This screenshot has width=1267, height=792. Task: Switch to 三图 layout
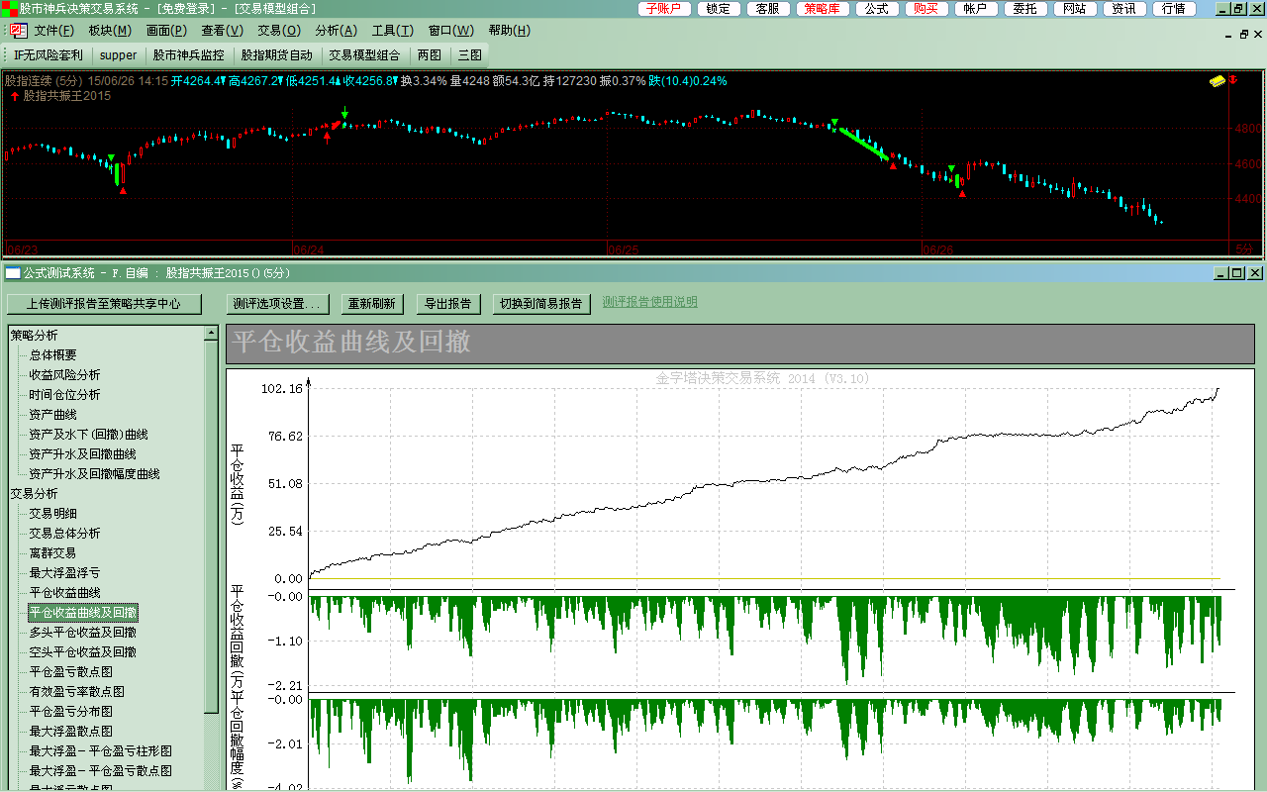[470, 55]
